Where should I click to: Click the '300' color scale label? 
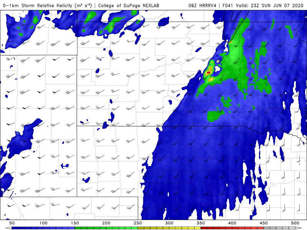169,223
